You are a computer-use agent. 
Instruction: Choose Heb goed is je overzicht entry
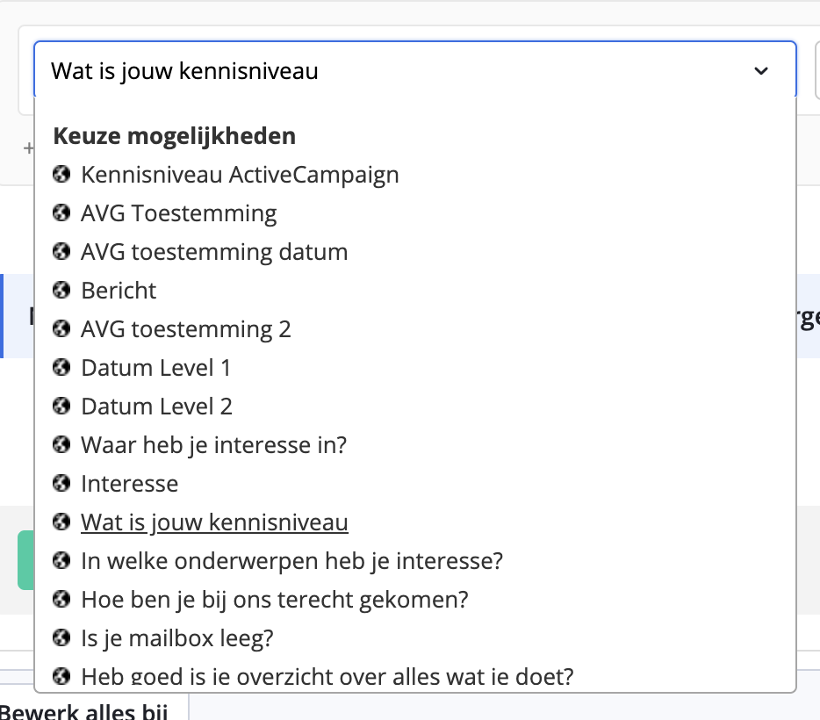tap(327, 676)
